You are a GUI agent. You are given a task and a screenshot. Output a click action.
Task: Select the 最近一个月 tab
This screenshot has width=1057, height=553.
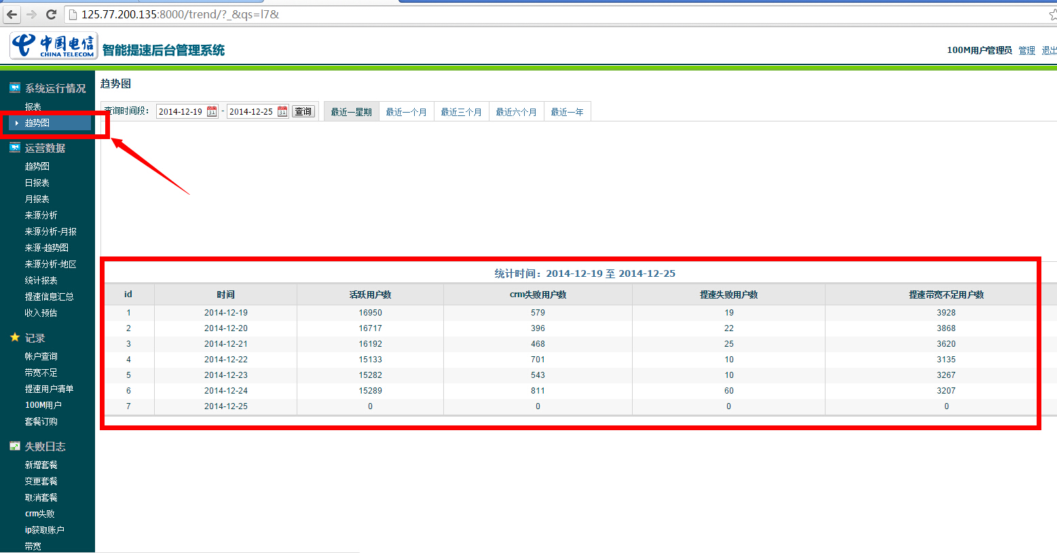point(406,112)
